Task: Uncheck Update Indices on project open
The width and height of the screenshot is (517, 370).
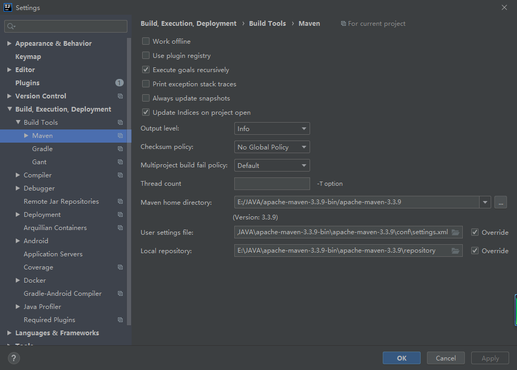Action: pos(146,112)
